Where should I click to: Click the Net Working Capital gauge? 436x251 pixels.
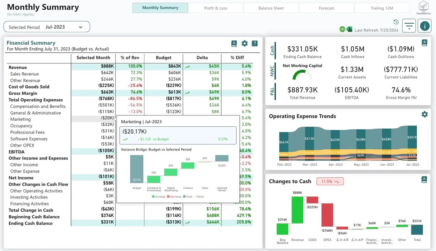[x=302, y=75]
